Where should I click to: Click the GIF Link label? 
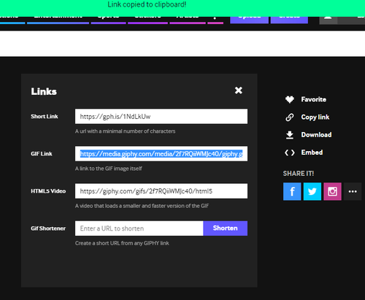(x=42, y=154)
